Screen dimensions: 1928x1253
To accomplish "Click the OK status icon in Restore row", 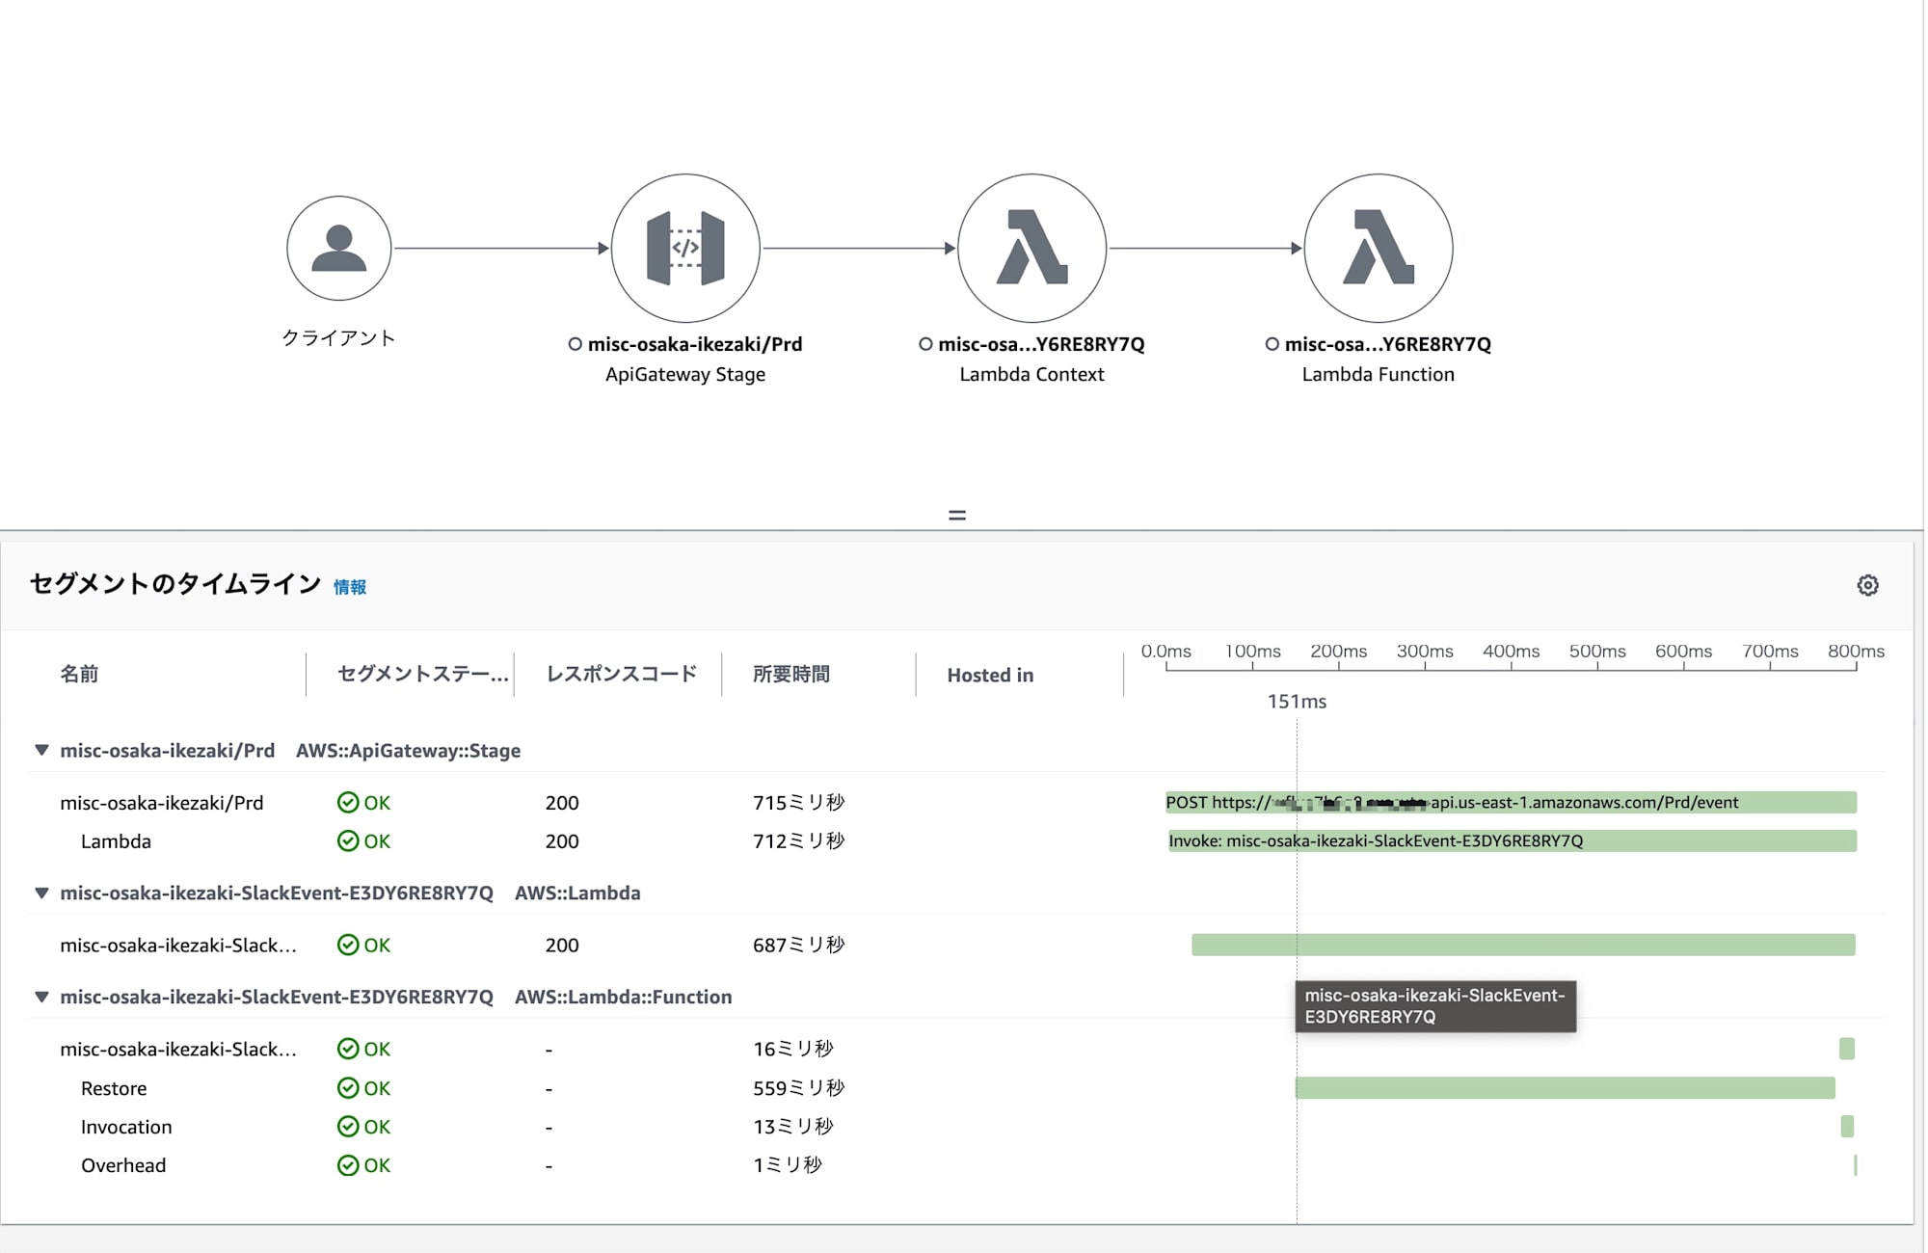I will coord(348,1088).
